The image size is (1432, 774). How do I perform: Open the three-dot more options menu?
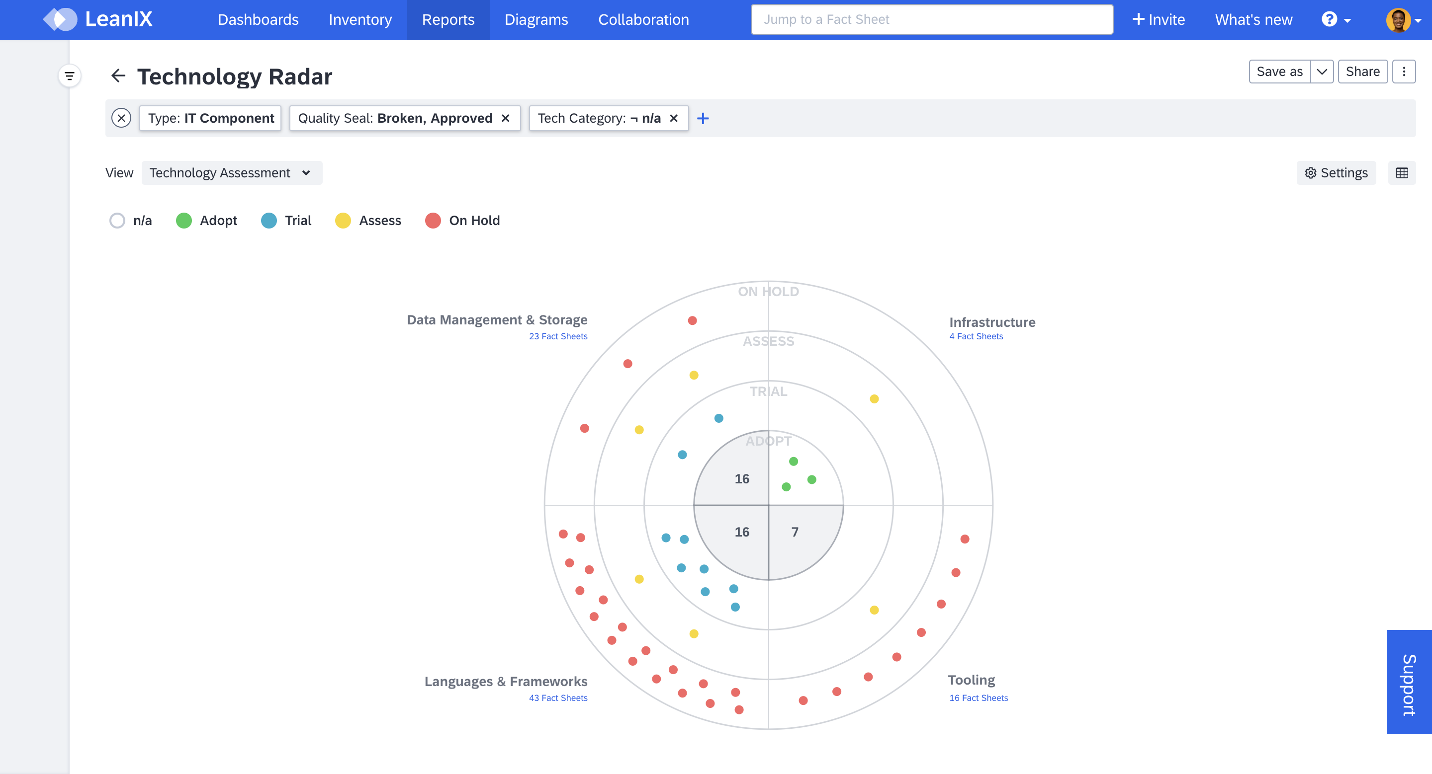click(x=1404, y=72)
